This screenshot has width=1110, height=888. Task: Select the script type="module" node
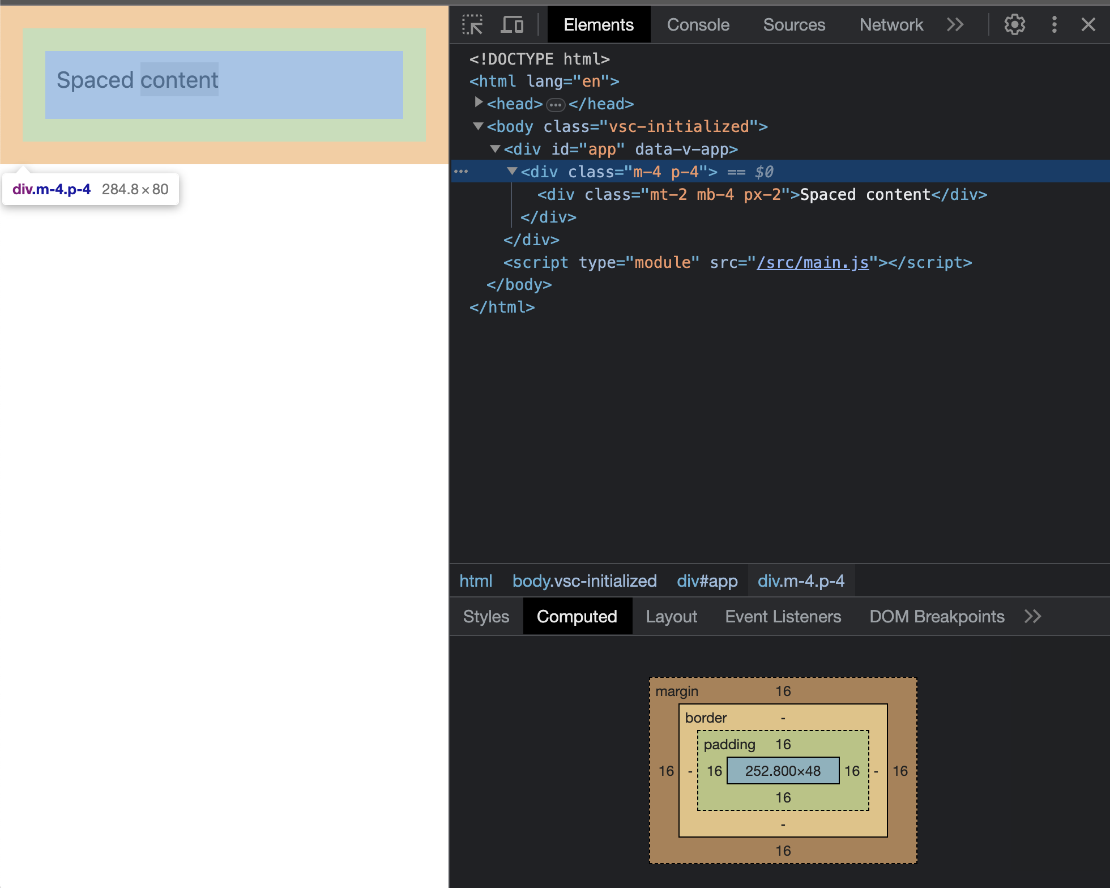pyautogui.click(x=737, y=262)
